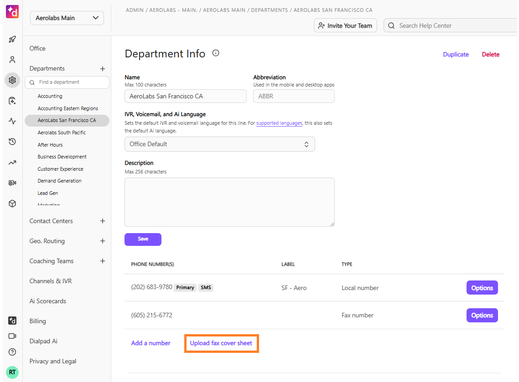The image size is (519, 382).
Task: Click the department Name input field
Action: click(x=185, y=96)
